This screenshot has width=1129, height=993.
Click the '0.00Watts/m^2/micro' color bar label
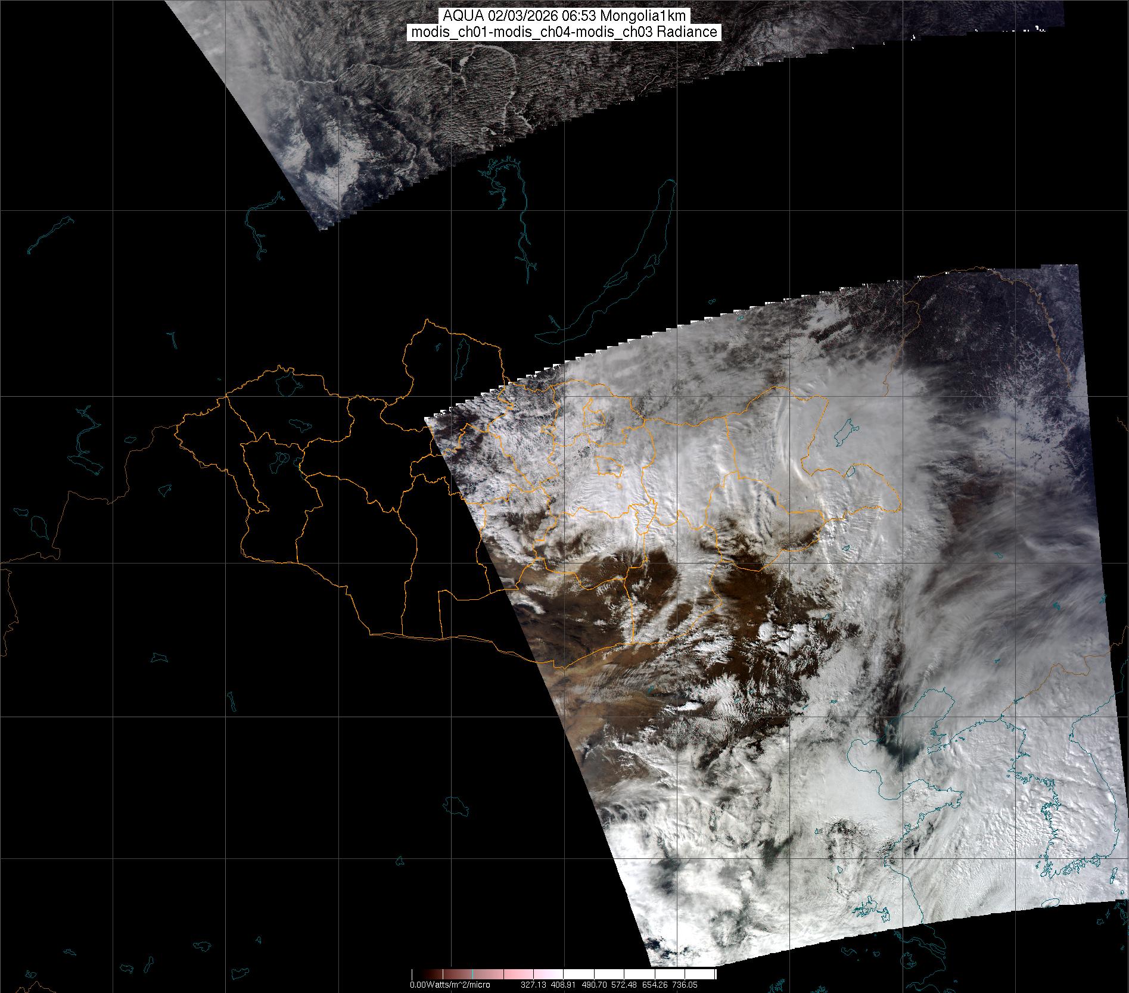450,985
